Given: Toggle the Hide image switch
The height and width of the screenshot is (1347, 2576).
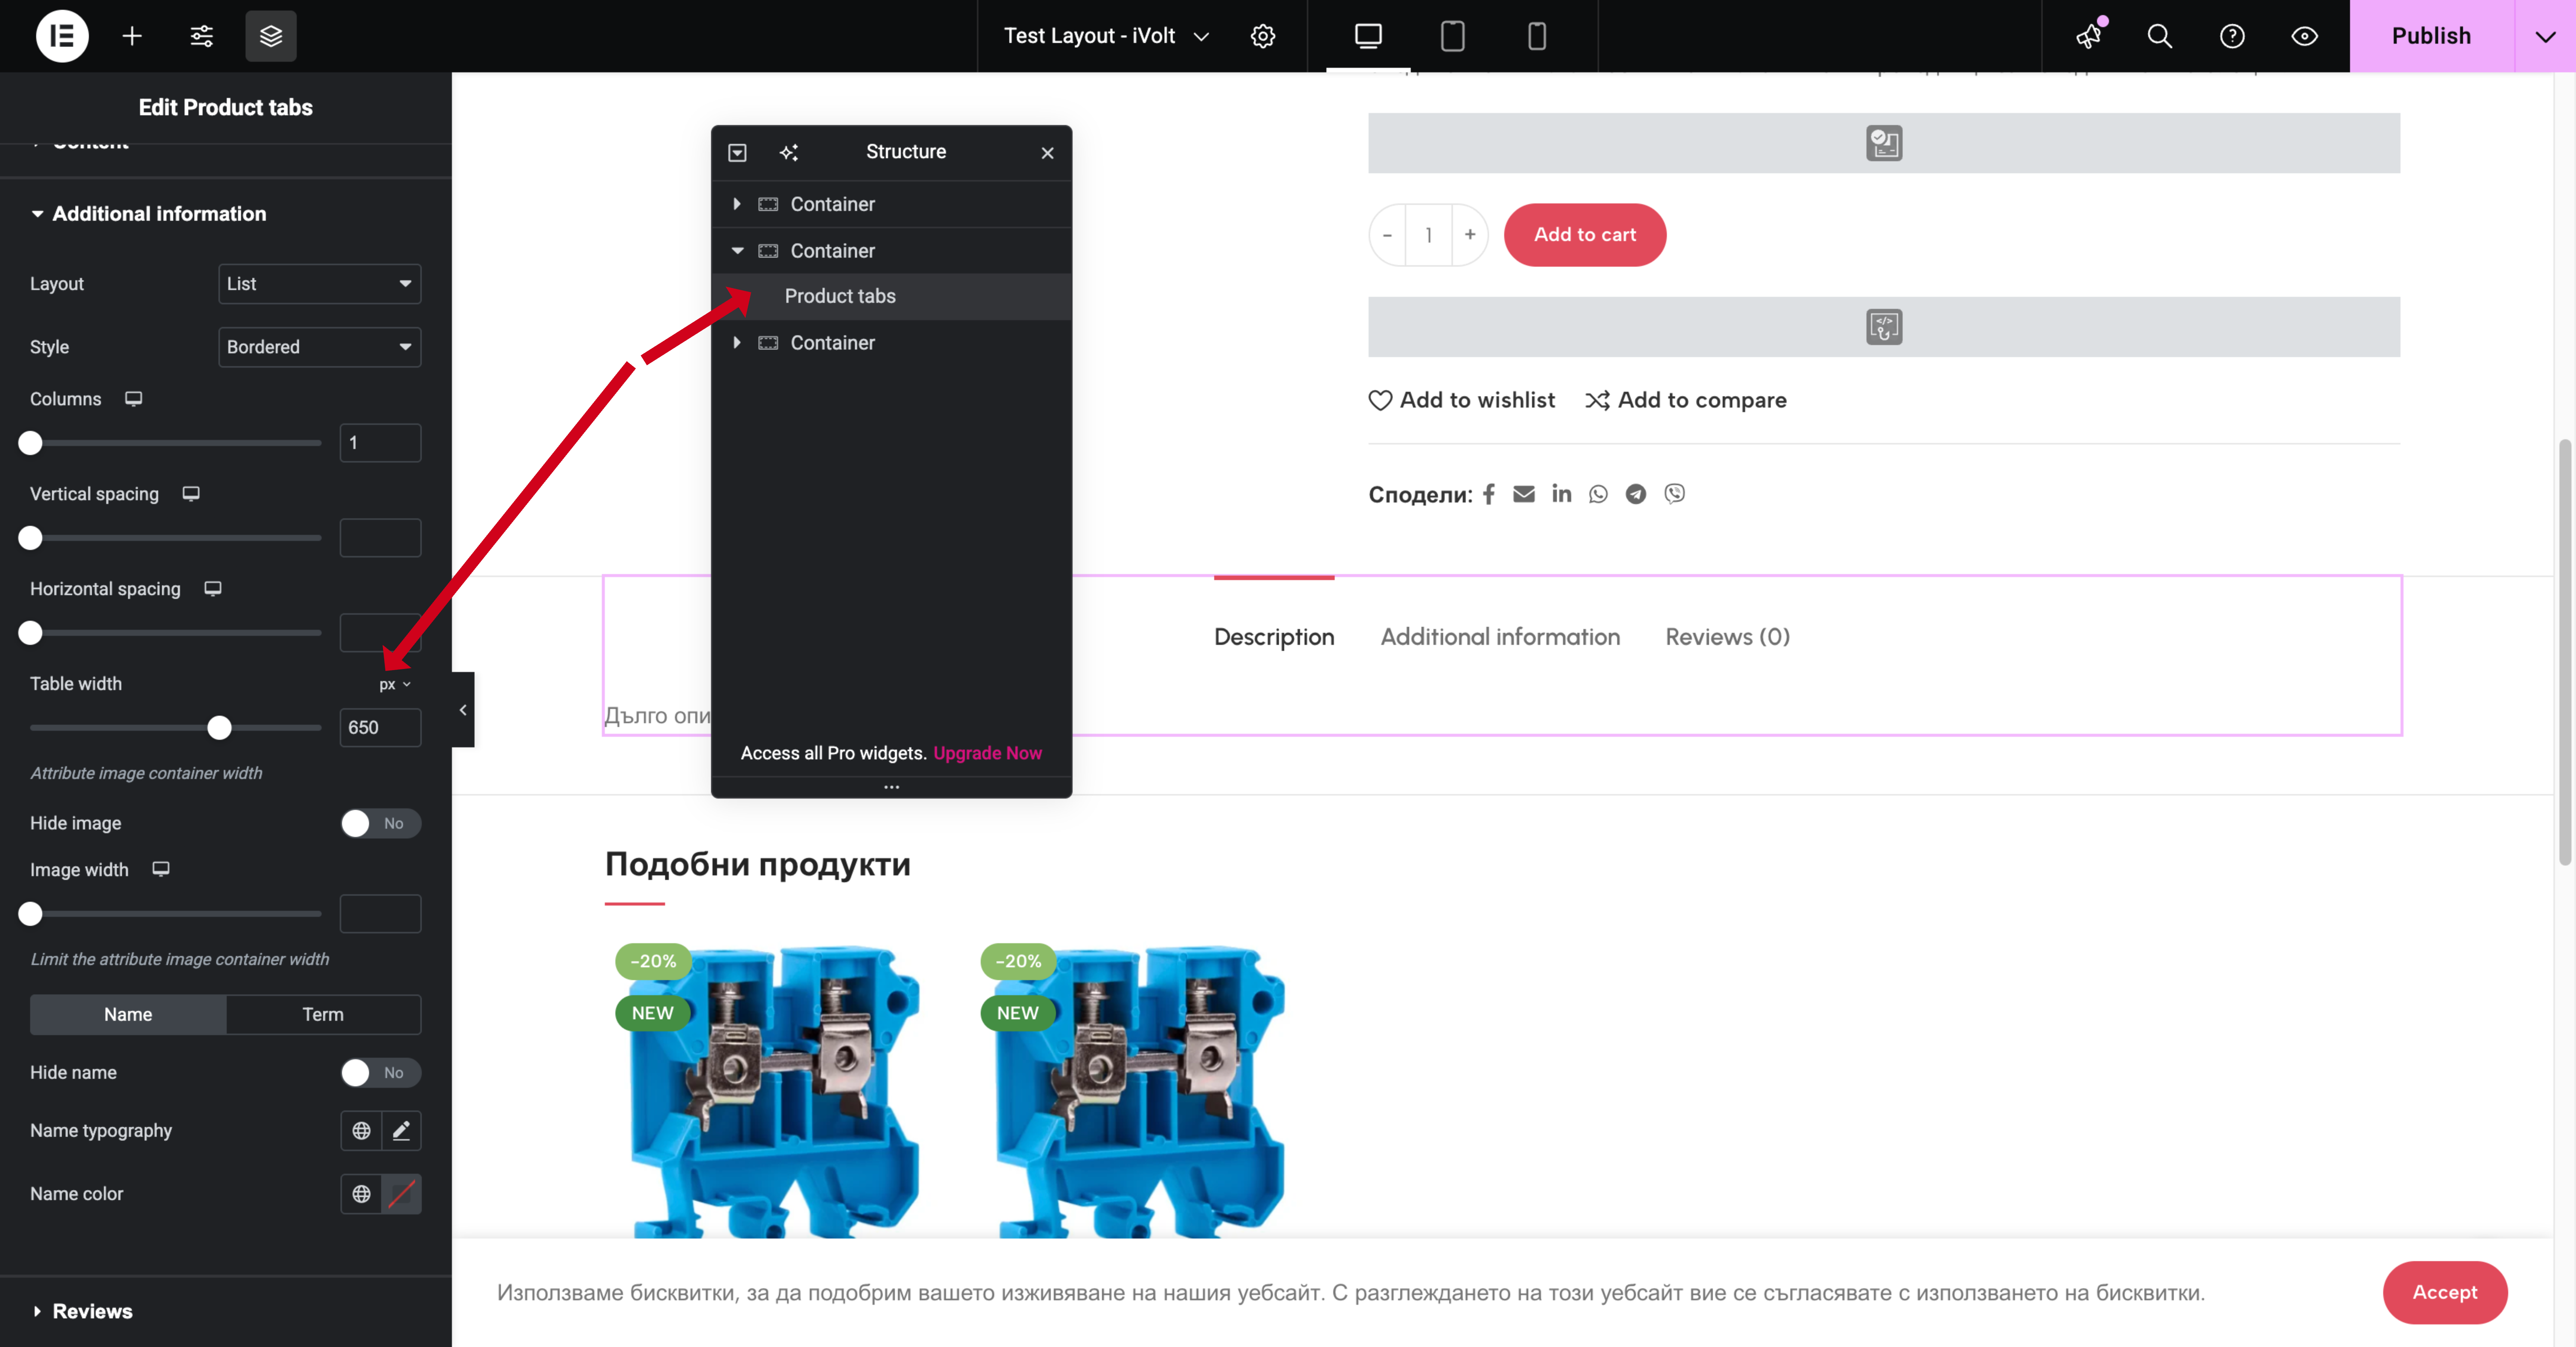Looking at the screenshot, I should [x=380, y=823].
